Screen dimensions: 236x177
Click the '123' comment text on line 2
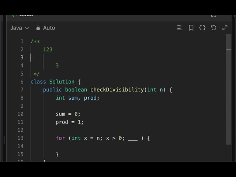(x=48, y=49)
